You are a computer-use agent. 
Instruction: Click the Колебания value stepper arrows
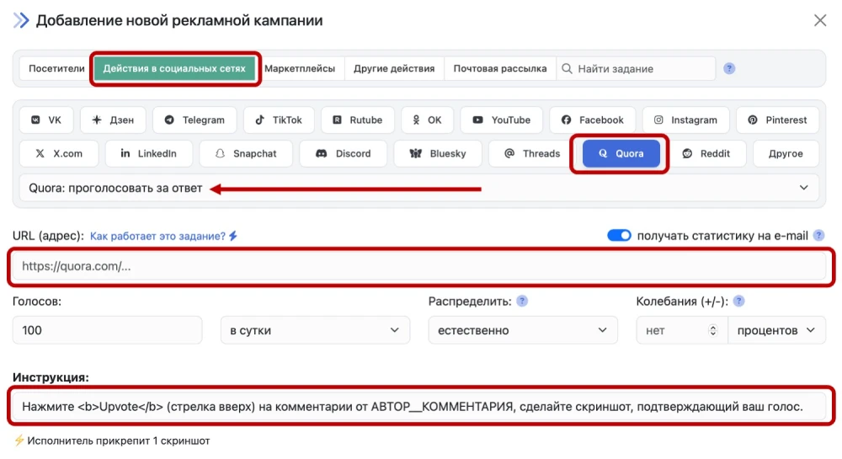point(712,330)
